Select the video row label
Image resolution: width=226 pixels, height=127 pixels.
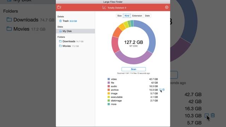(114, 79)
